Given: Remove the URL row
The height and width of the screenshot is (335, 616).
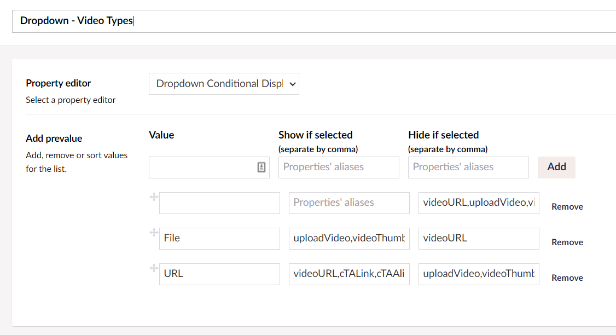Looking at the screenshot, I should pyautogui.click(x=567, y=278).
